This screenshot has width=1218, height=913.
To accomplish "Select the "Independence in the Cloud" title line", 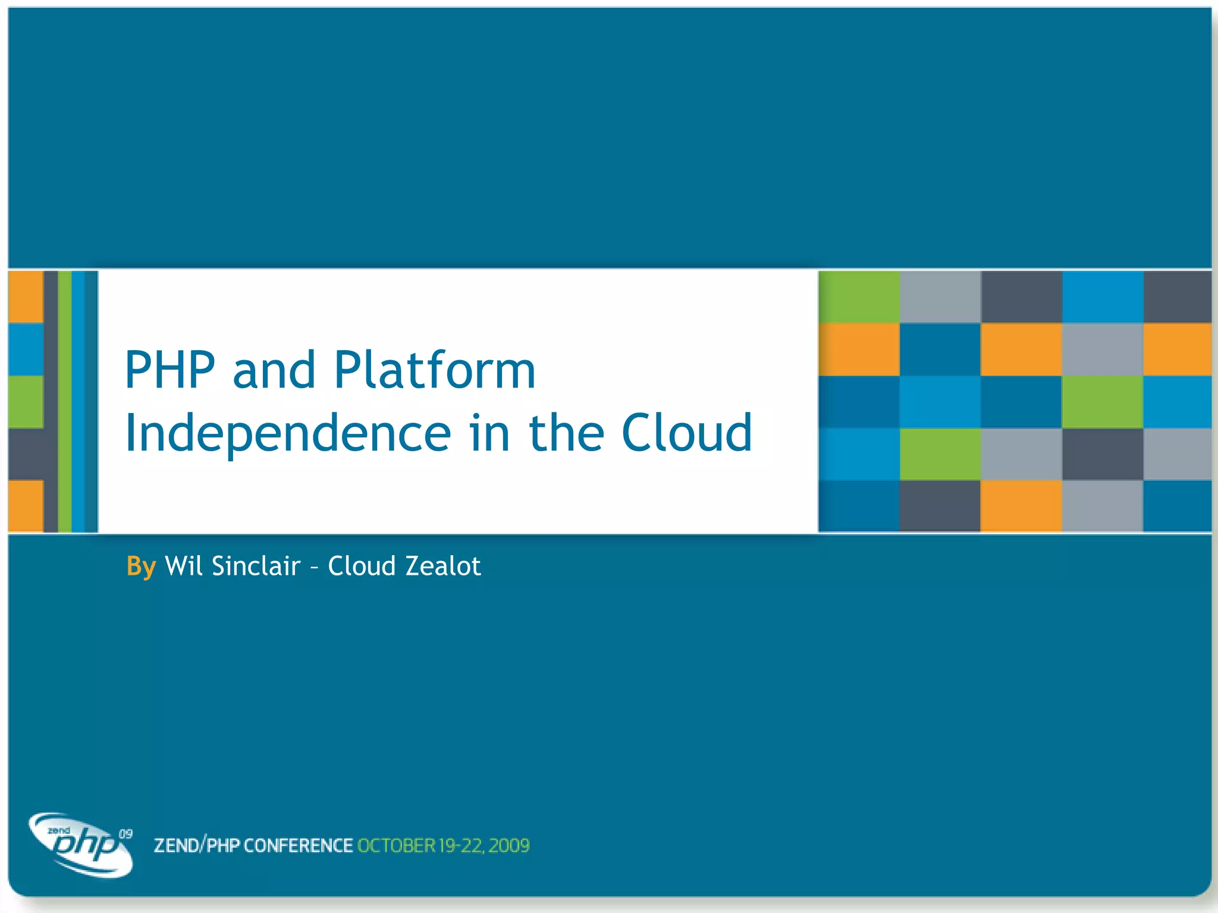I will click(439, 433).
